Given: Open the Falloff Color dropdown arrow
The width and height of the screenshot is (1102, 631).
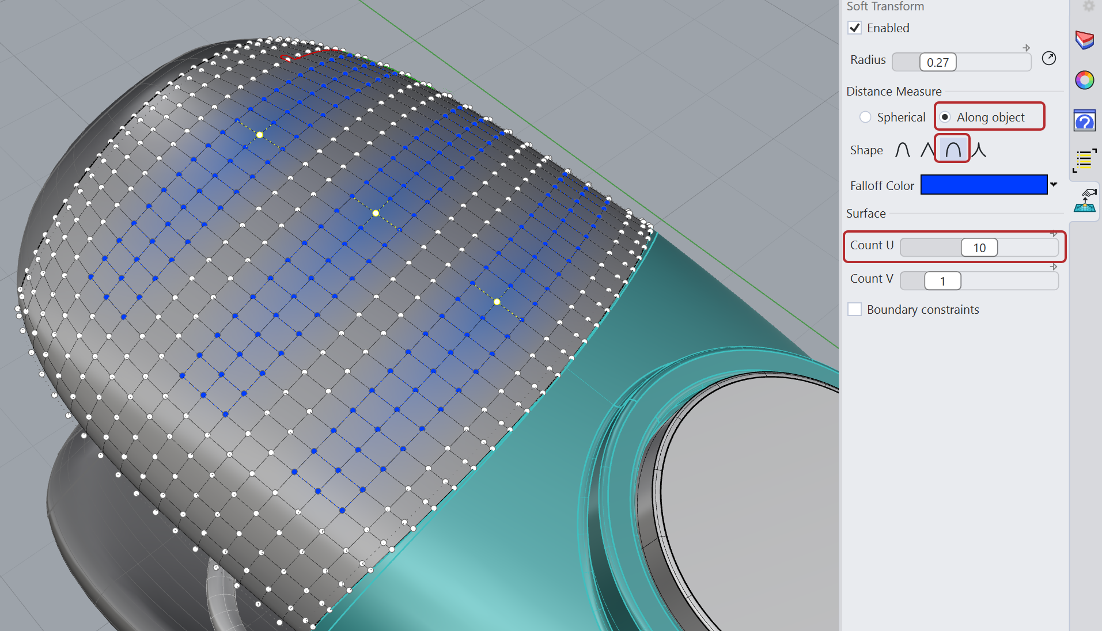Looking at the screenshot, I should (x=1054, y=185).
